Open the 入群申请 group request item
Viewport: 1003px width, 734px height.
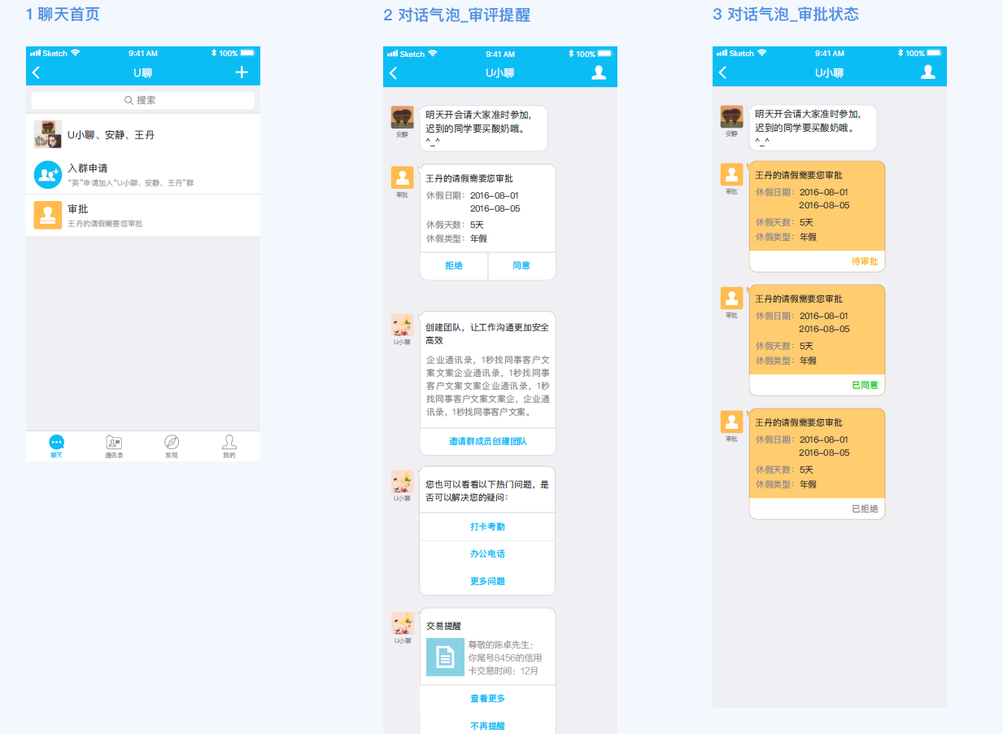(143, 174)
